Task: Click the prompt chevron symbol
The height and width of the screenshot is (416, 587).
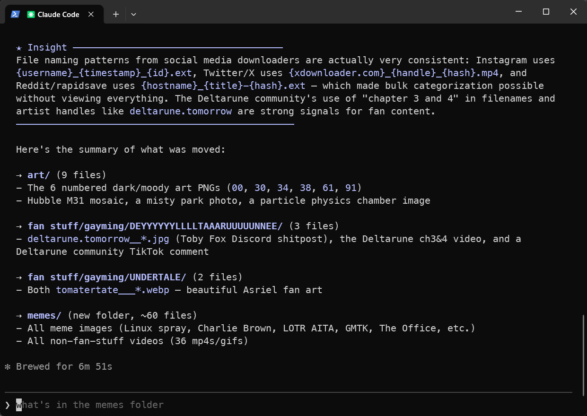Action: [x=7, y=405]
